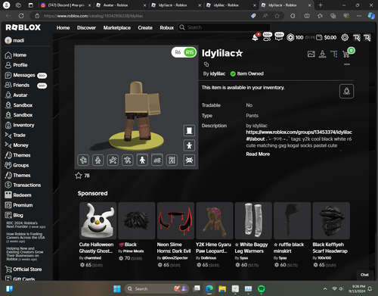The height and width of the screenshot is (296, 378).
Task: Open a new browser tab with plus button
Action: tap(321, 5)
